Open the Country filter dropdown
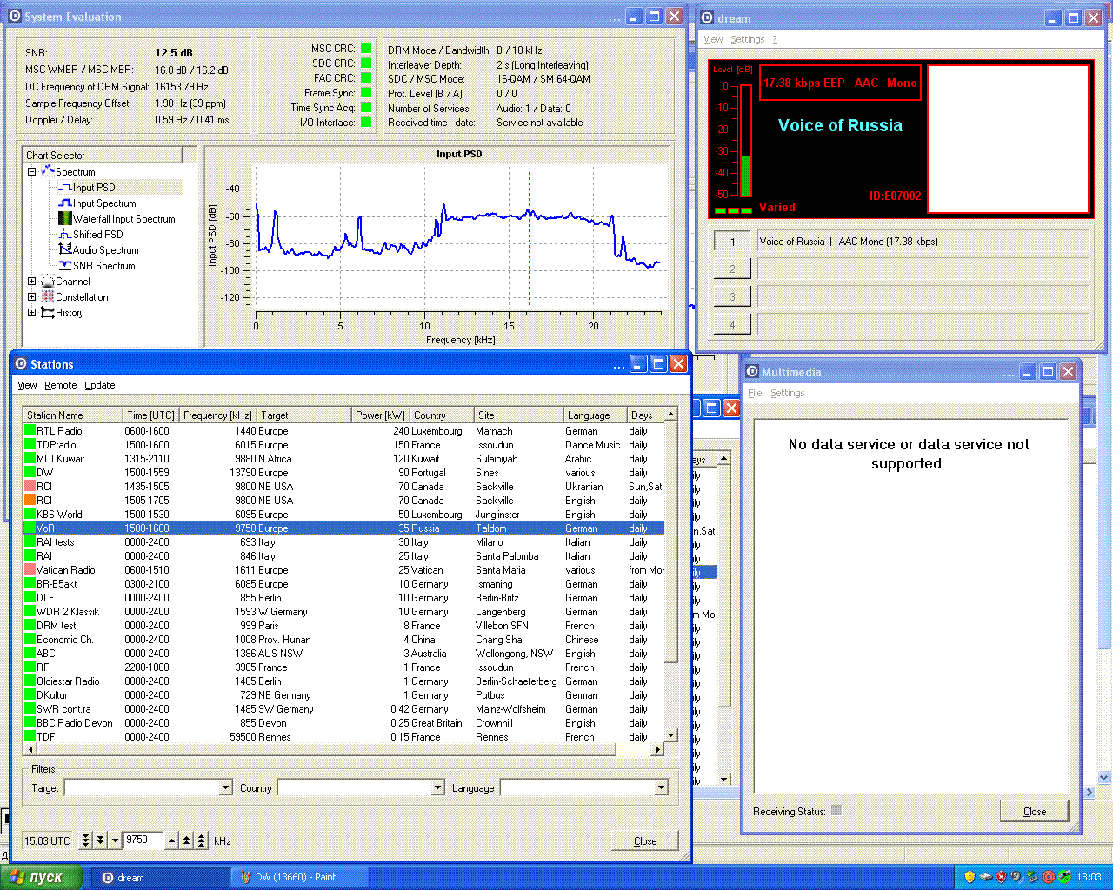Screen dimensions: 1113x890 tap(438, 787)
